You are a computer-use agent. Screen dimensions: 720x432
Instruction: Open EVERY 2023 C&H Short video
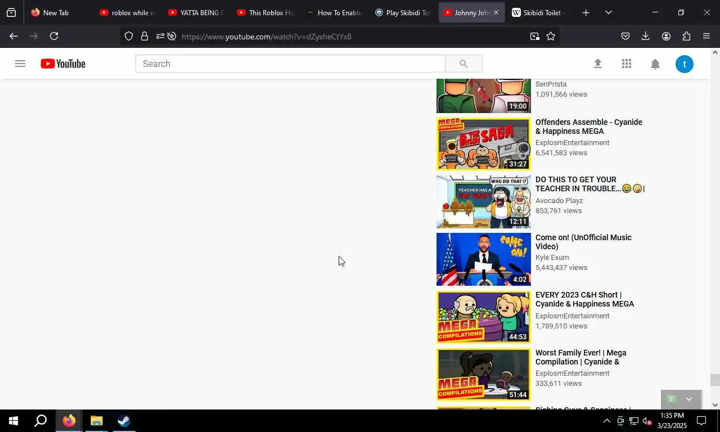coord(584,299)
